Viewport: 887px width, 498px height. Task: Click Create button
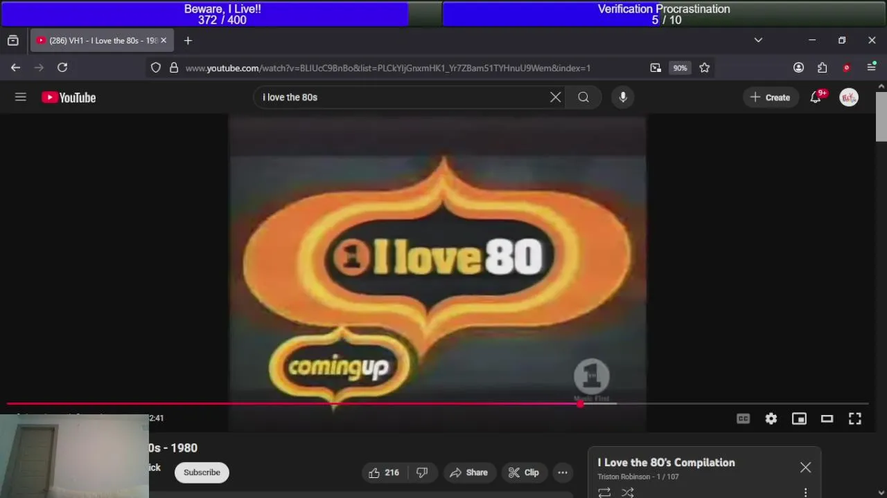[x=770, y=98]
